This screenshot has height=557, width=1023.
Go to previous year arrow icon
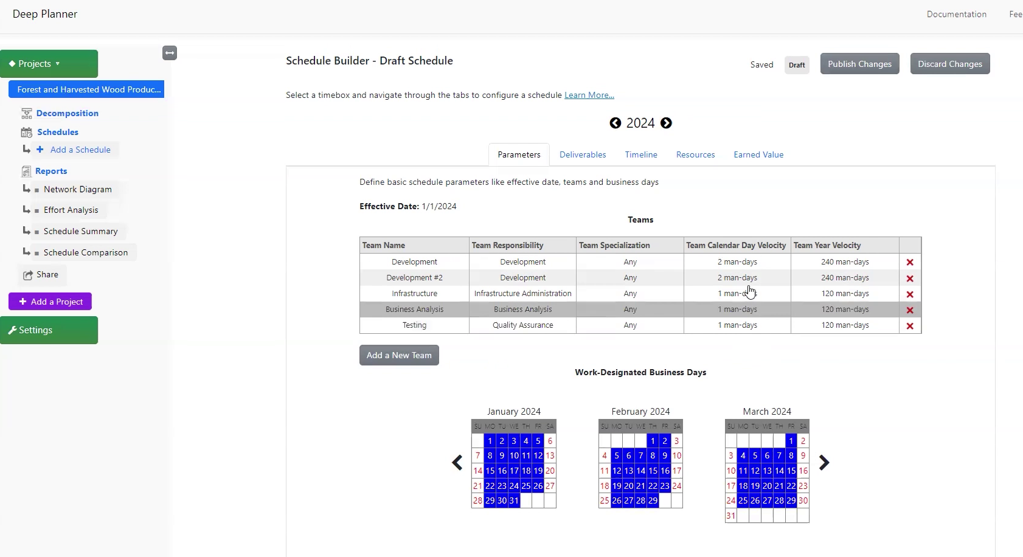pos(616,123)
